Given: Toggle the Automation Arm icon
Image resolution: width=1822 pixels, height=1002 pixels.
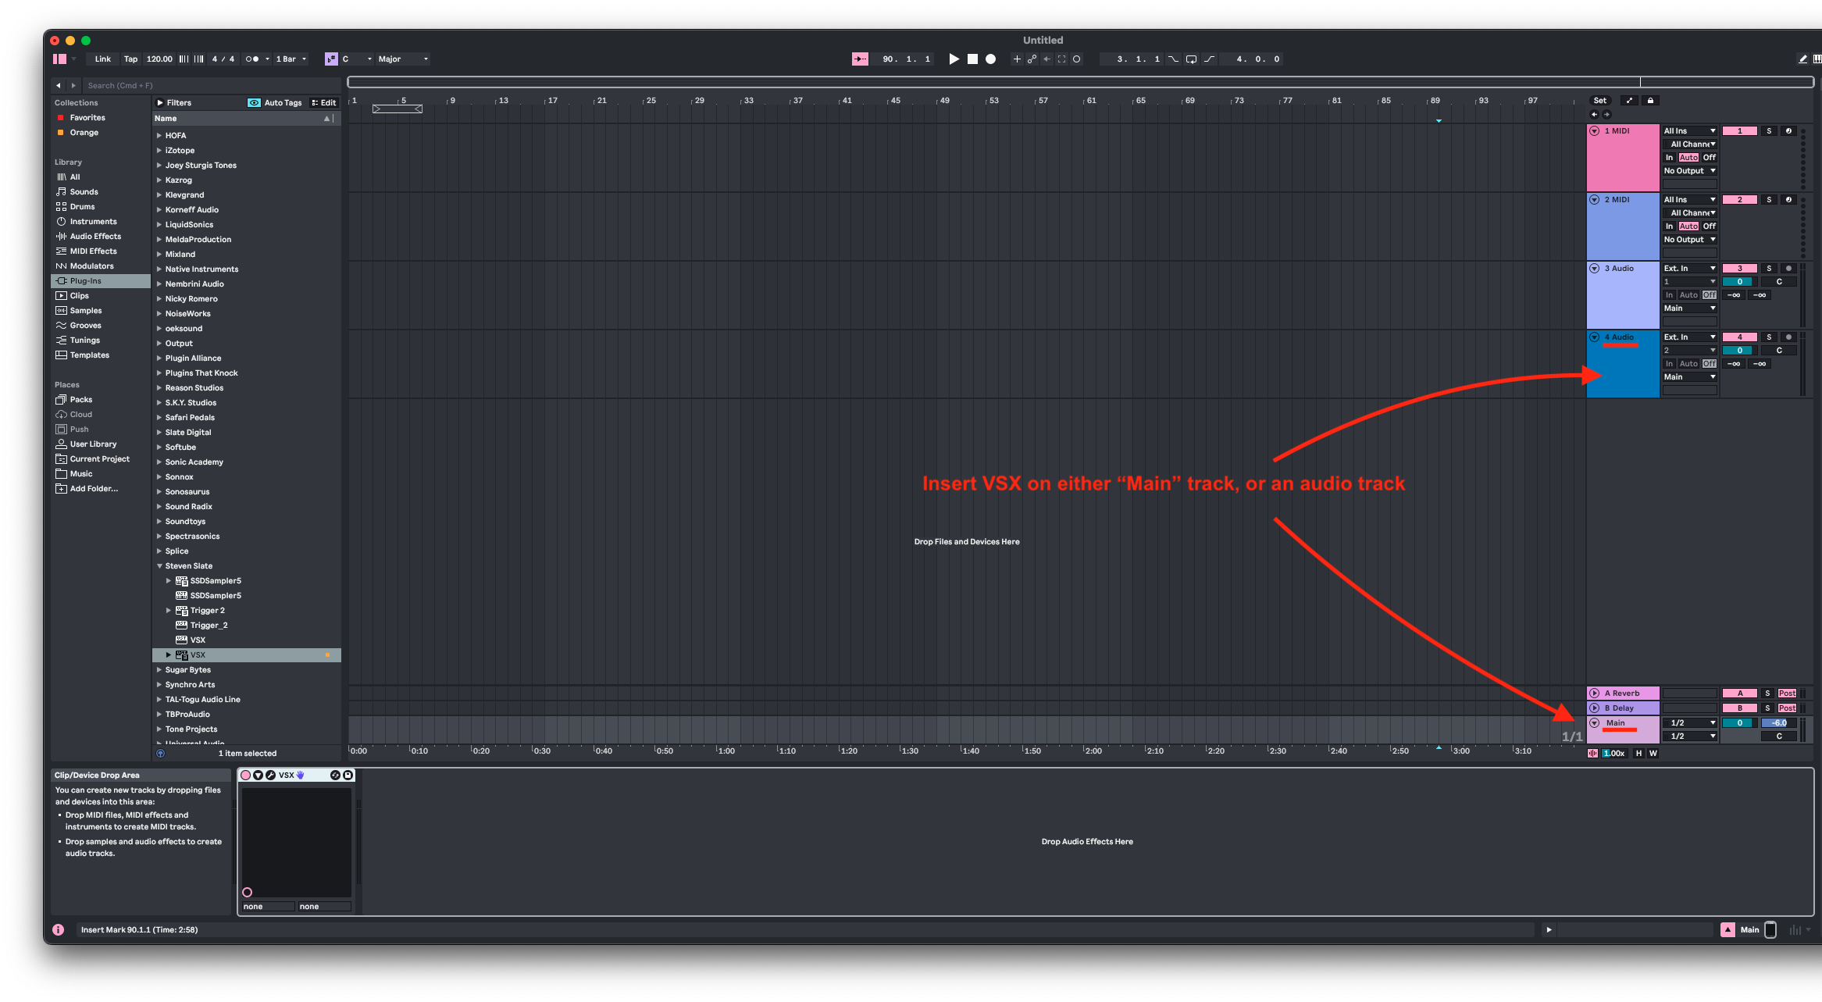Looking at the screenshot, I should tap(1032, 59).
